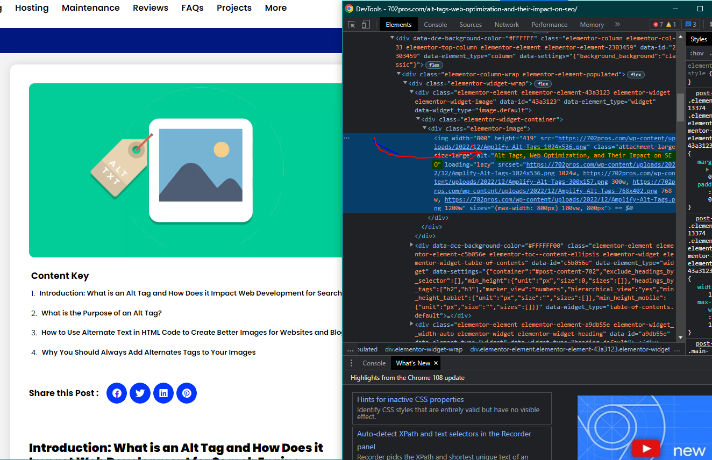Viewport: 712px width, 460px height.
Task: Share the post on Twitter
Action: click(140, 393)
